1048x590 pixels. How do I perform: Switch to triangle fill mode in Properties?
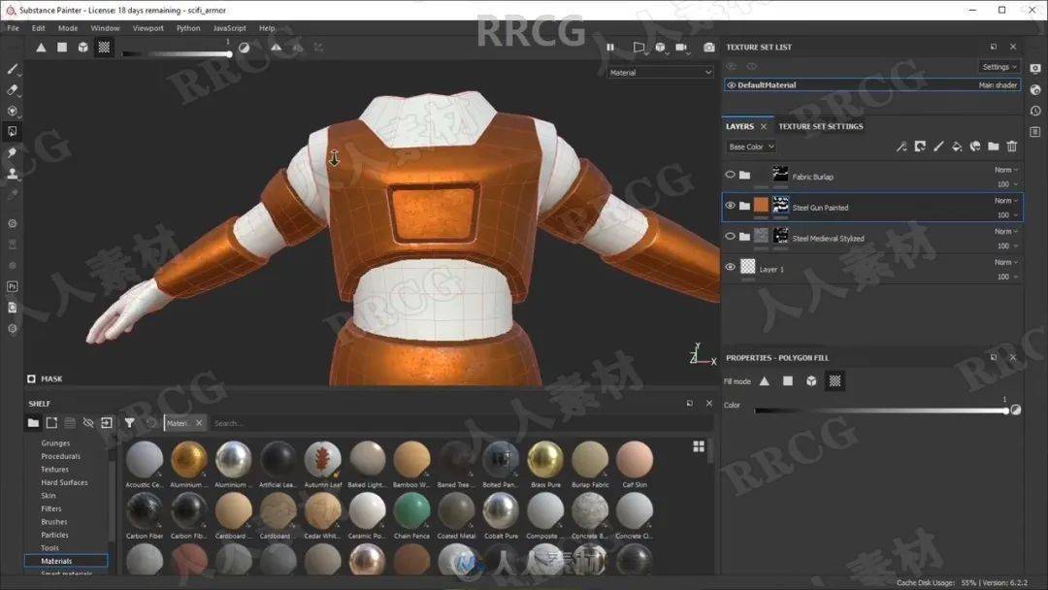pos(765,381)
